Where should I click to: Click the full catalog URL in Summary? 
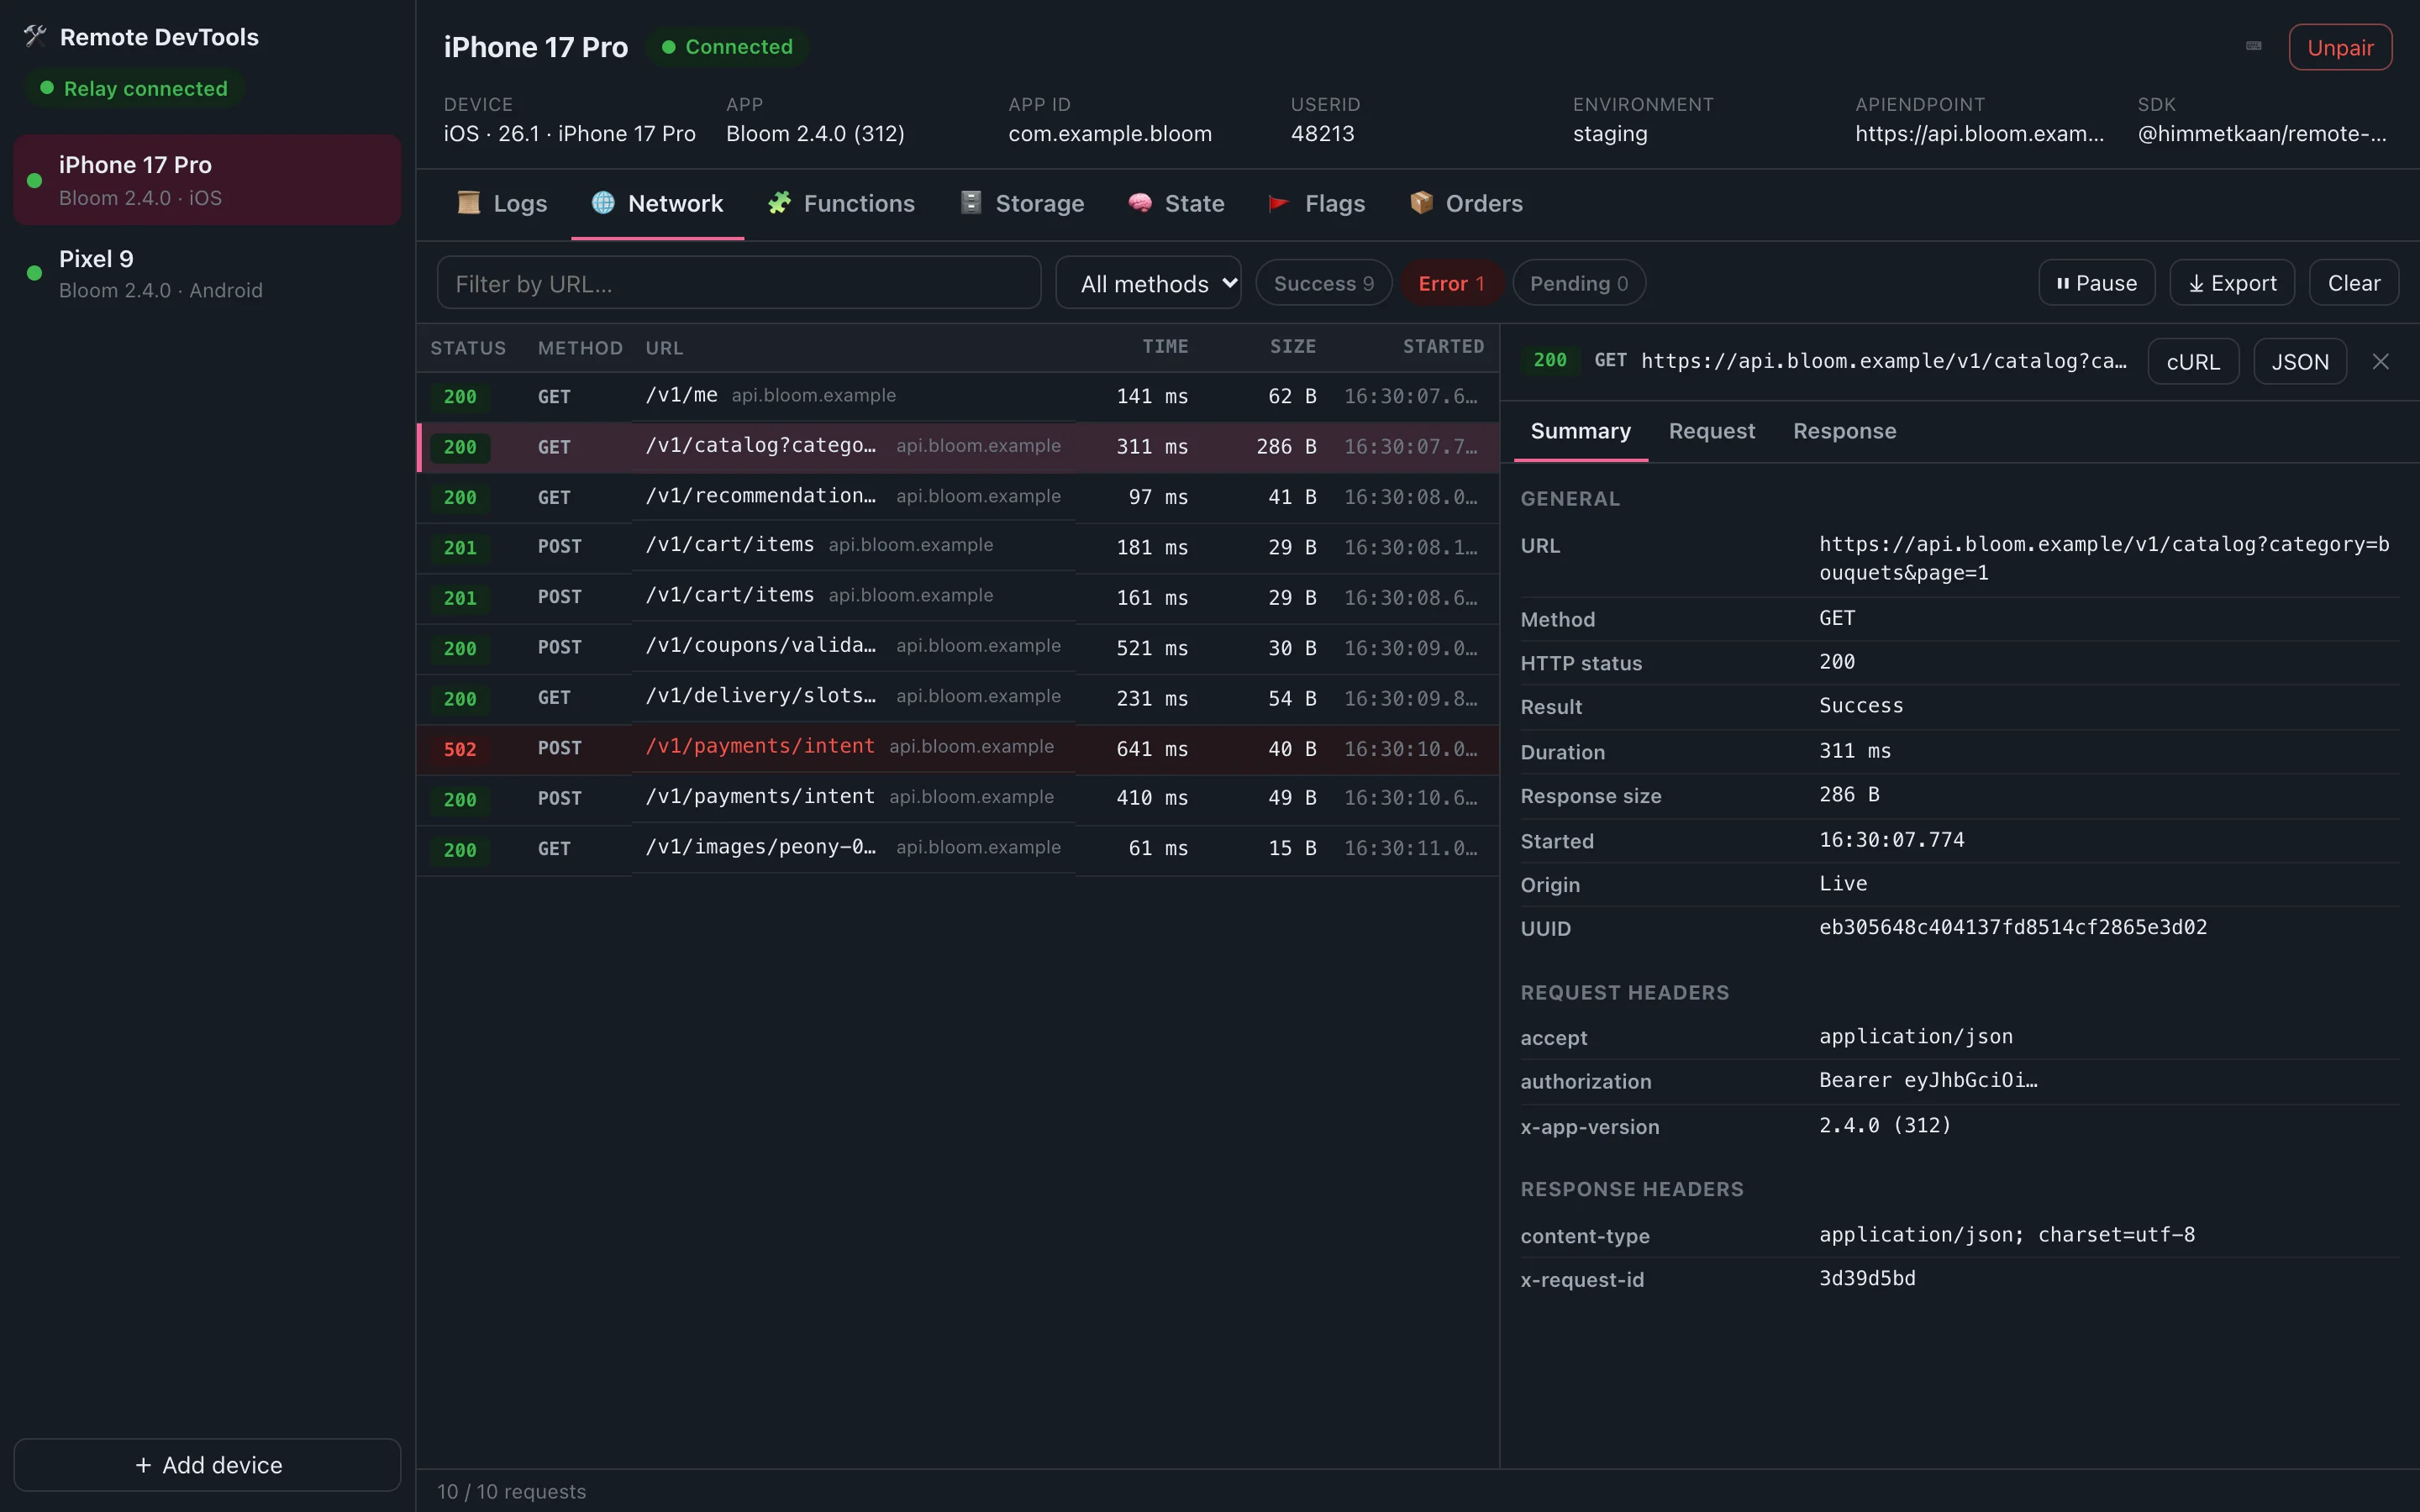click(2104, 558)
